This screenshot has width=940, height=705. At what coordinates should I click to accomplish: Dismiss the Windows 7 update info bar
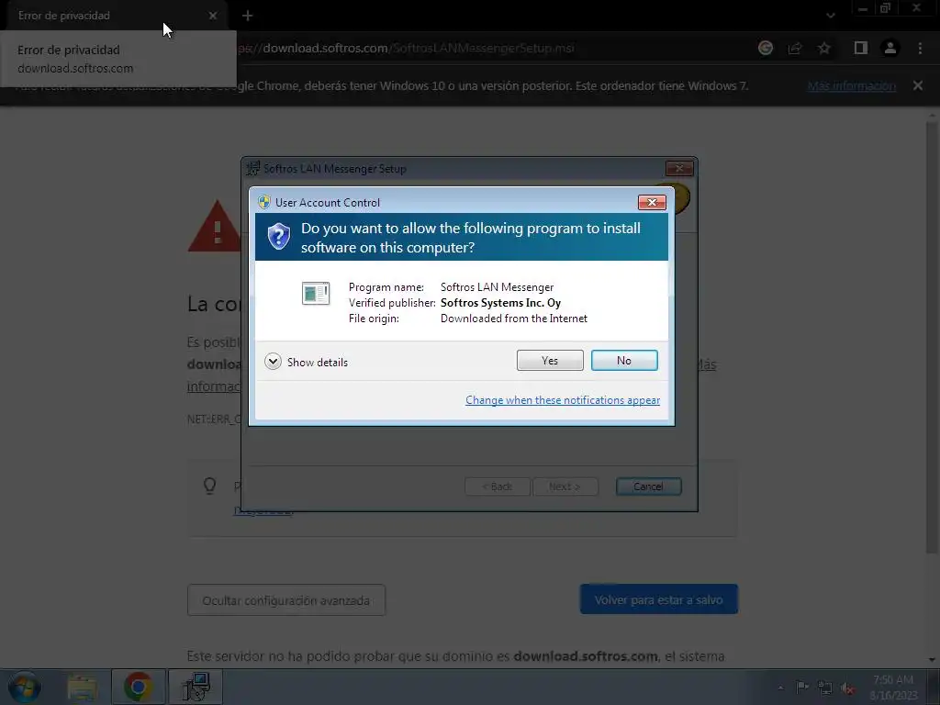click(918, 85)
